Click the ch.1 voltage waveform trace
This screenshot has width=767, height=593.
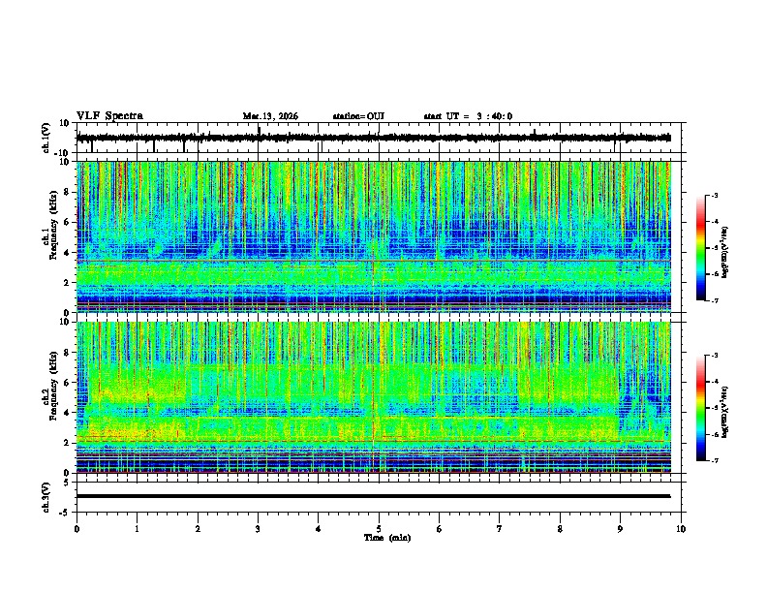(x=374, y=138)
